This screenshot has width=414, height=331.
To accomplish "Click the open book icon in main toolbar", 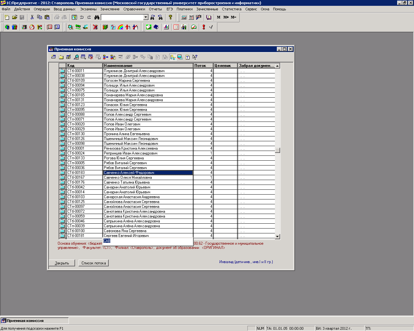I will (x=209, y=17).
